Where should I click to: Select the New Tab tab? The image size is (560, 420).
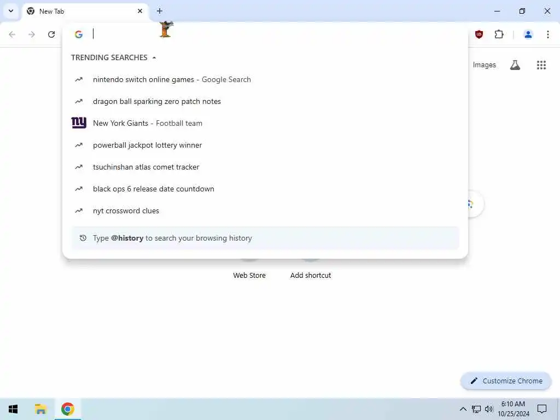click(x=85, y=11)
